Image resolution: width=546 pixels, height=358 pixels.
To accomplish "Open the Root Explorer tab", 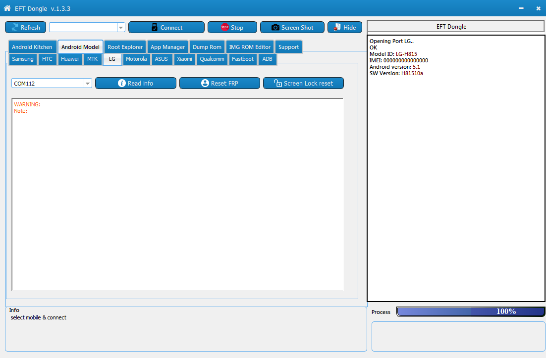I will (x=125, y=47).
